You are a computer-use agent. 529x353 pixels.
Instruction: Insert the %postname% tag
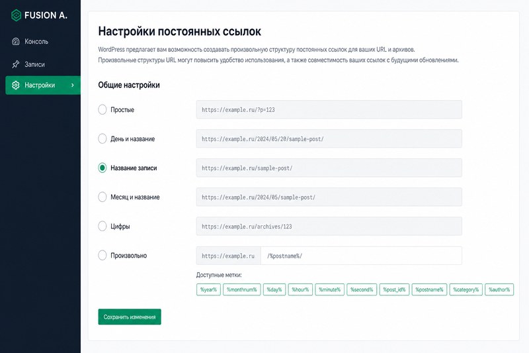[429, 289]
